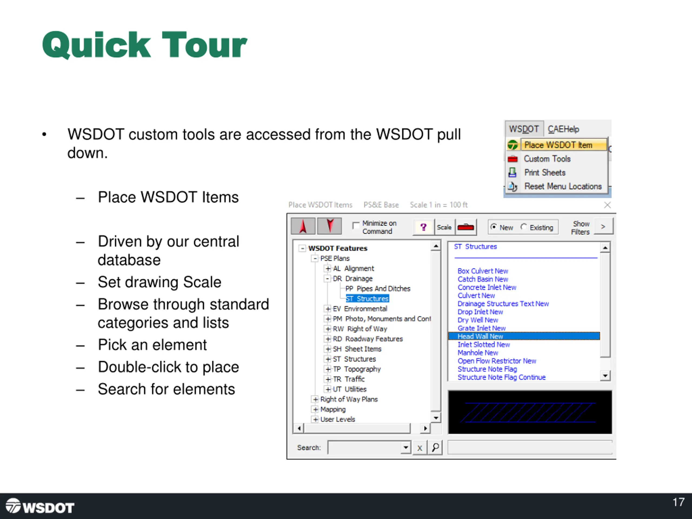
Task: Click the Scale button
Action: (444, 227)
